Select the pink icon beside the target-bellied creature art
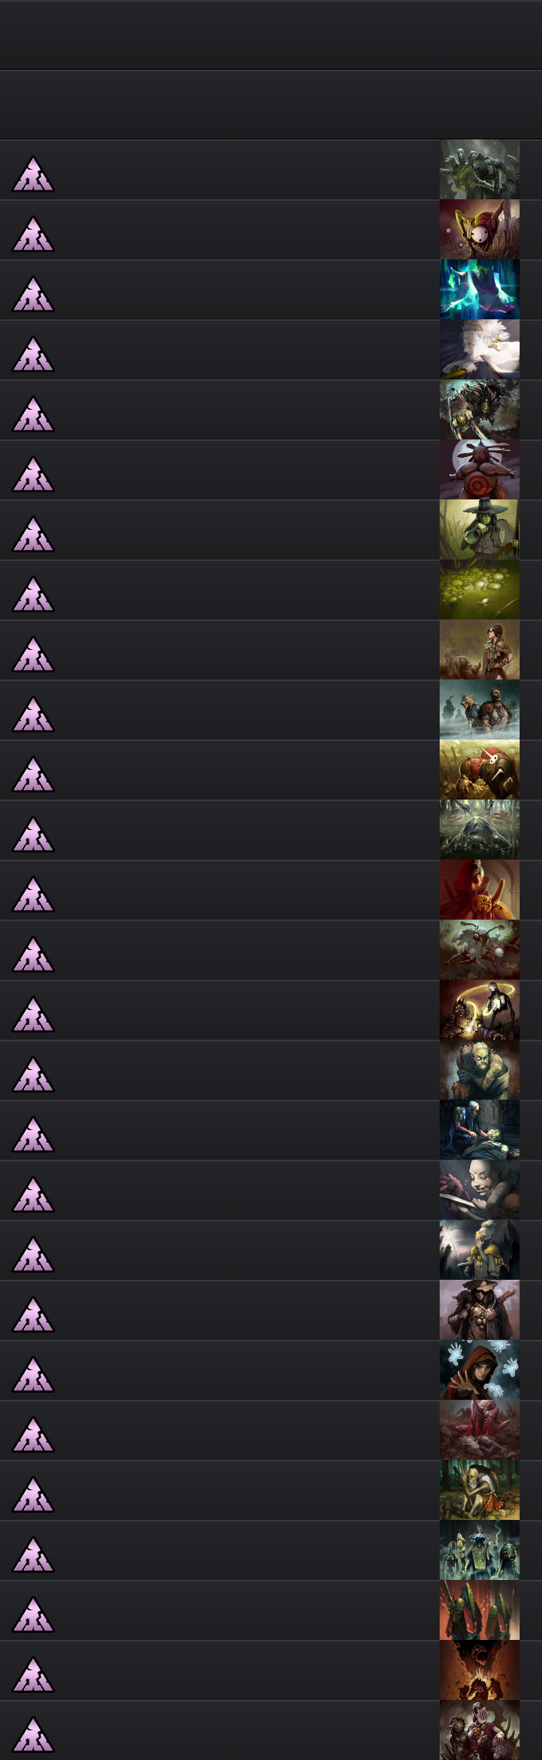542x1760 pixels. coord(34,474)
